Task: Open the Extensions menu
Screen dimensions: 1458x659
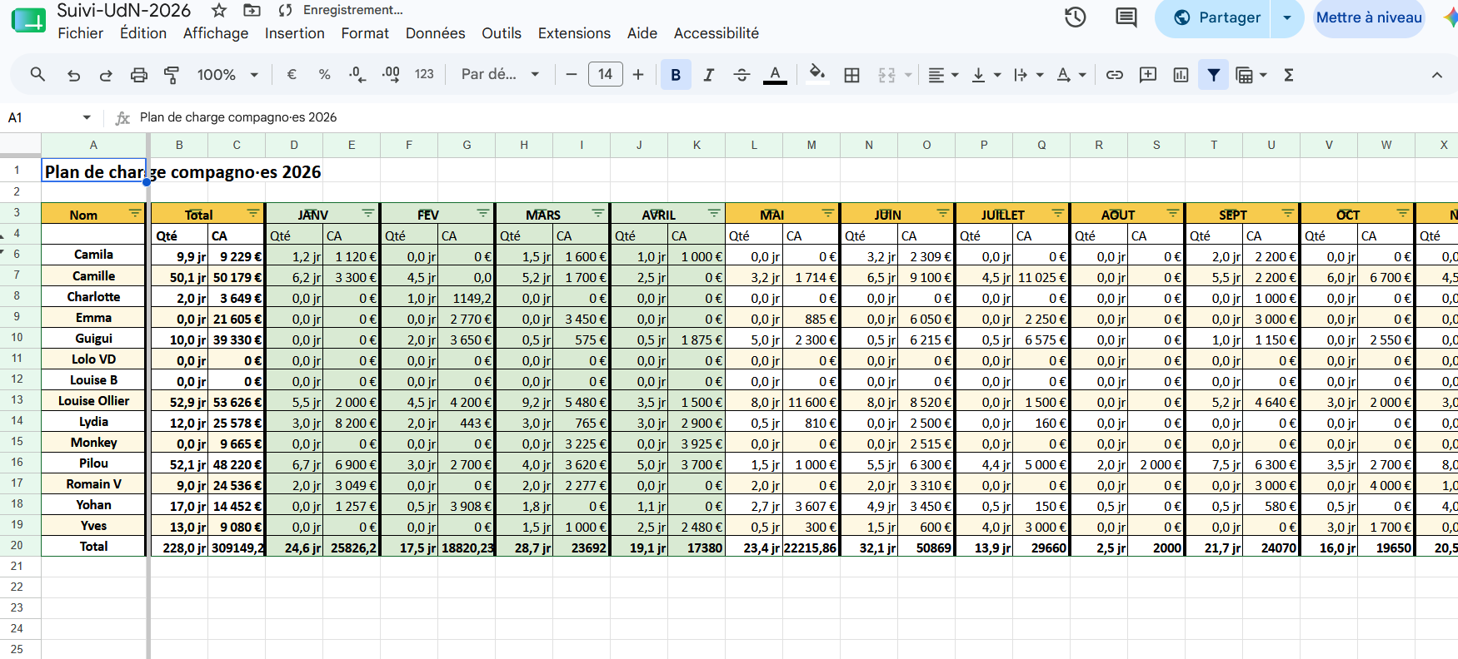Action: [574, 33]
